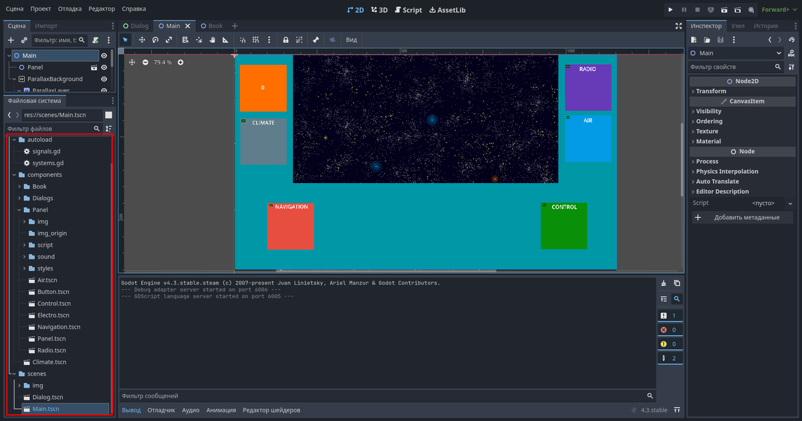Toggle smart snapping

click(x=243, y=40)
